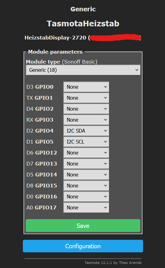Click the D3 GPIO0 label
165x268 pixels.
coord(40,87)
